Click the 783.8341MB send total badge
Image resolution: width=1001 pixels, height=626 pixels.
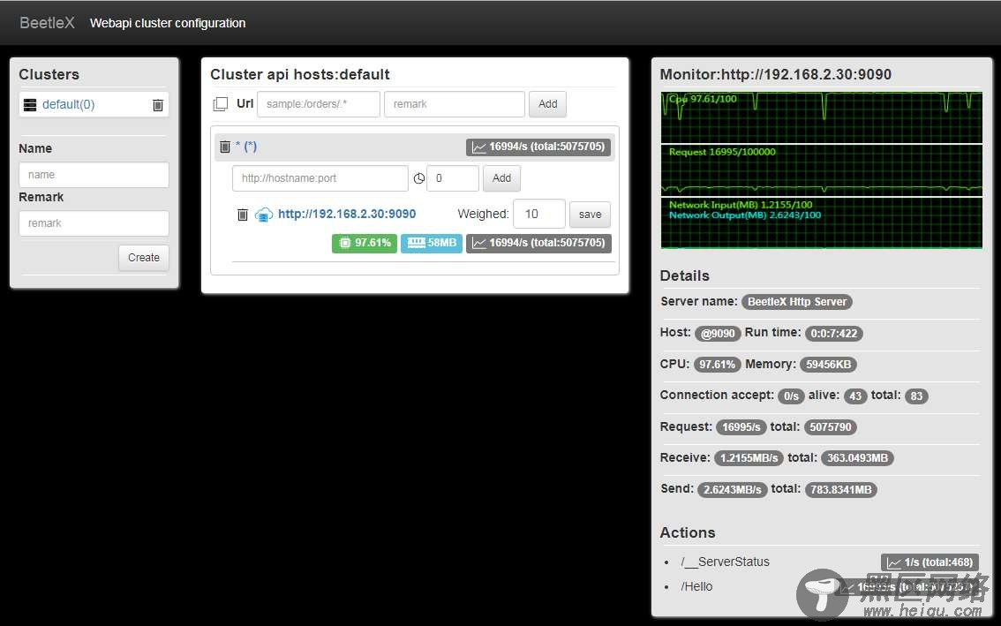click(840, 490)
